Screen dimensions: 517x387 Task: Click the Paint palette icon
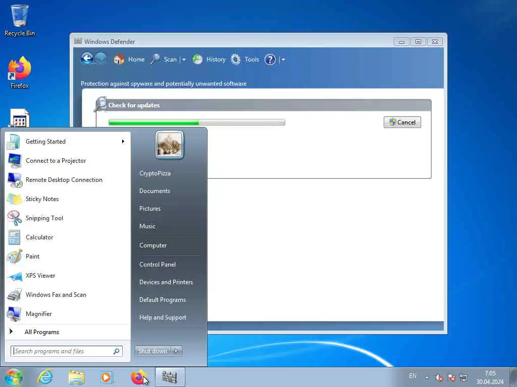[x=15, y=256]
